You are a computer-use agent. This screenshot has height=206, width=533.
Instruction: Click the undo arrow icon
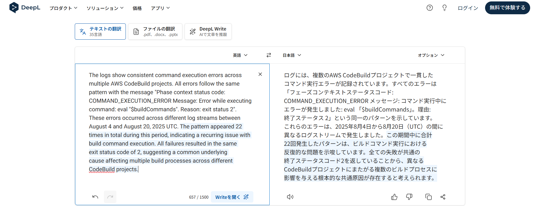(95, 197)
